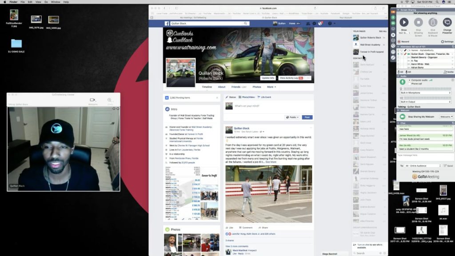Open the Facebook account dropdown arrow
Image resolution: width=455 pixels, height=256 pixels.
point(335,24)
